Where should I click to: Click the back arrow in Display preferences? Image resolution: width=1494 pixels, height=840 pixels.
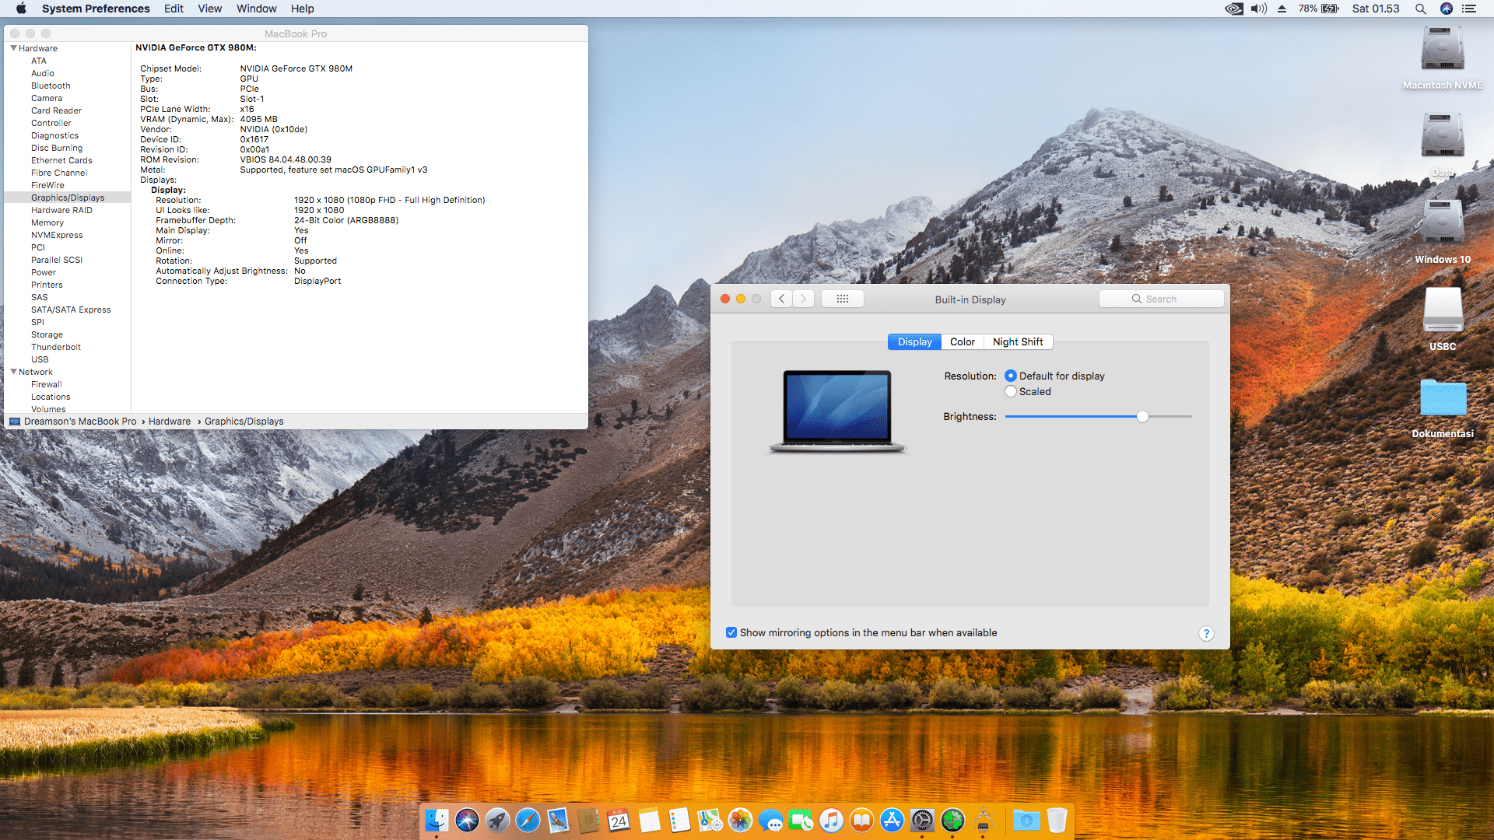tap(782, 299)
